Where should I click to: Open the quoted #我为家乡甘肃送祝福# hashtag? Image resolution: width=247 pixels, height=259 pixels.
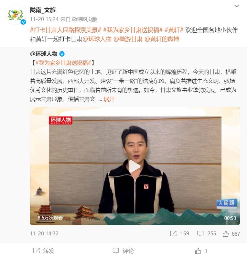63,63
